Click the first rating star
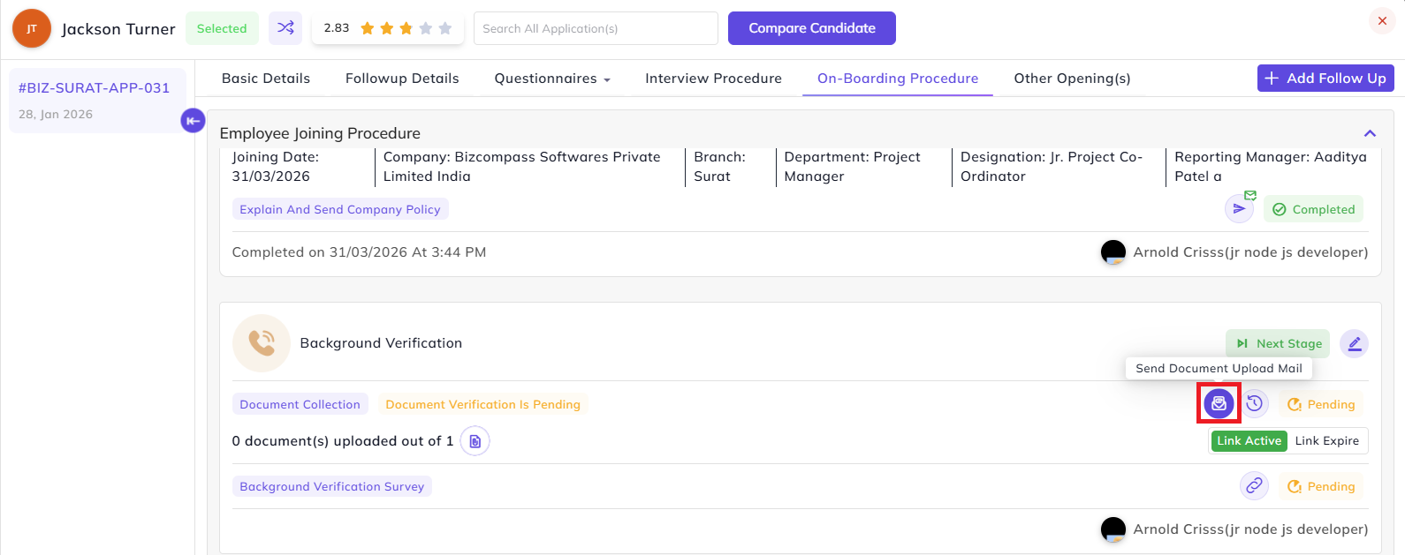Screen dimensions: 1405x555 (x=368, y=28)
